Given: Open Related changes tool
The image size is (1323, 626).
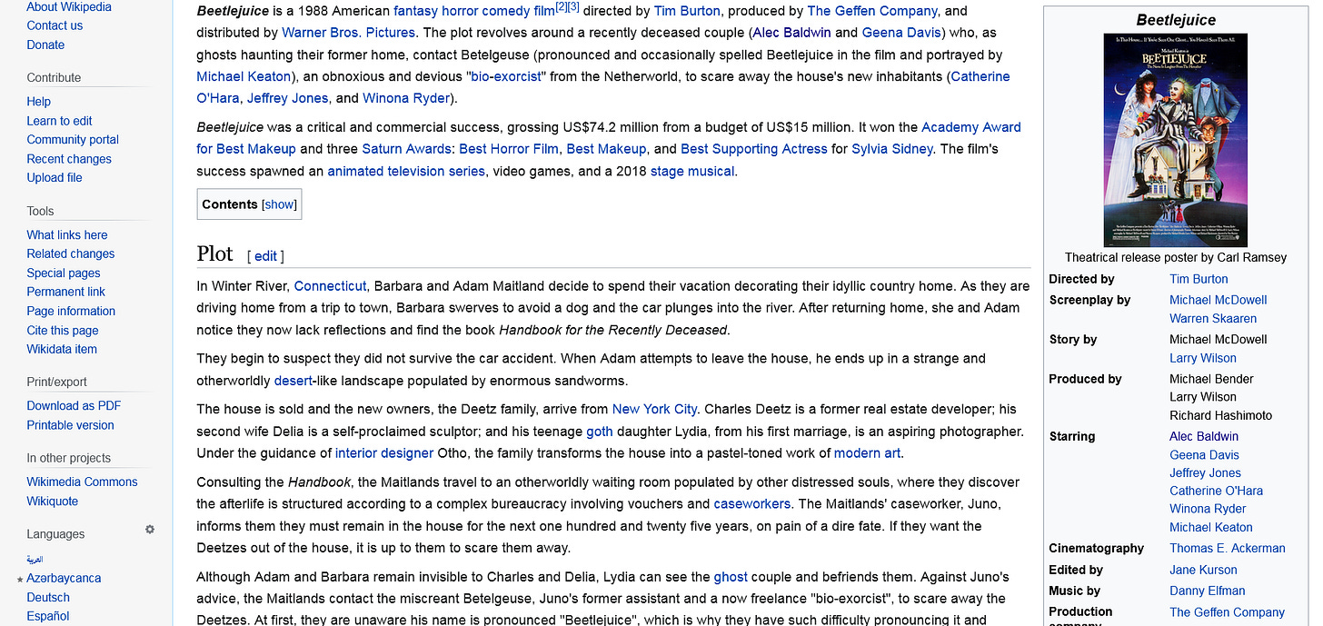Looking at the screenshot, I should [x=71, y=254].
